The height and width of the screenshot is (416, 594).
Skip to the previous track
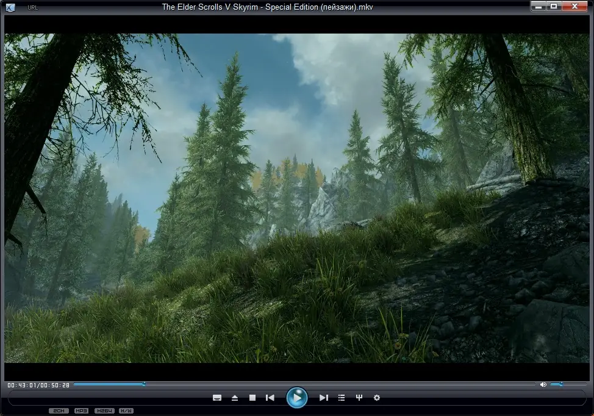[270, 398]
